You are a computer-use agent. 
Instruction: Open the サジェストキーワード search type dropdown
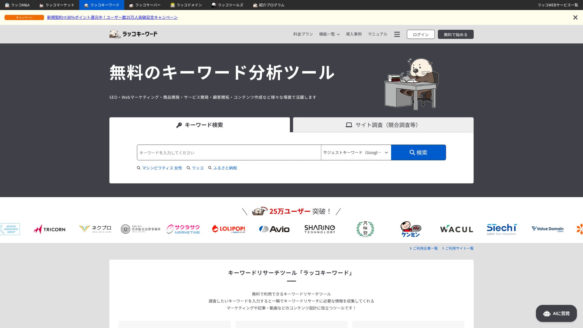tap(356, 152)
